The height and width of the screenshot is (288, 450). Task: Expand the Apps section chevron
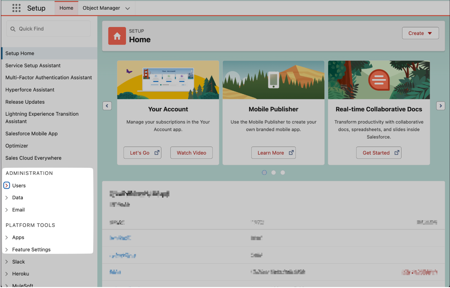(7, 238)
